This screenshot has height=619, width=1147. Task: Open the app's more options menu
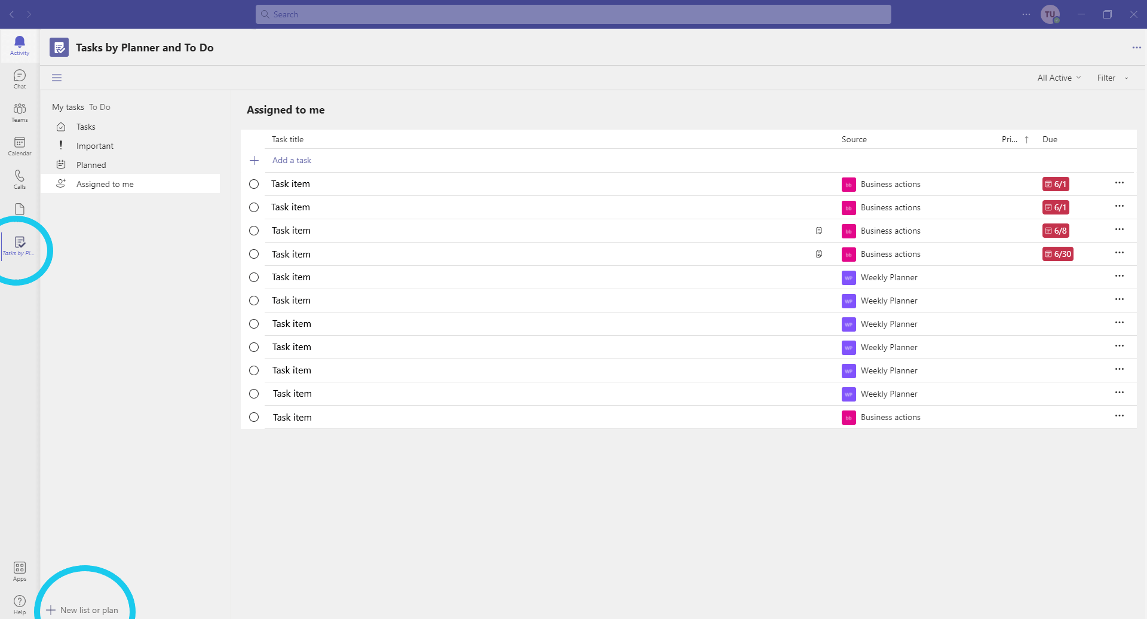[1137, 47]
